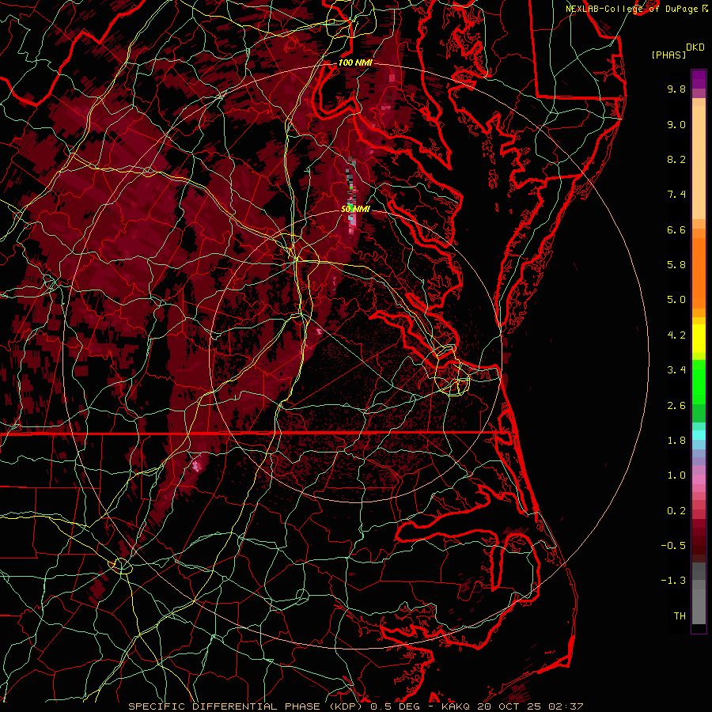Image resolution: width=712 pixels, height=712 pixels.
Task: Click the 3.4 legend scale value
Action: (x=676, y=370)
